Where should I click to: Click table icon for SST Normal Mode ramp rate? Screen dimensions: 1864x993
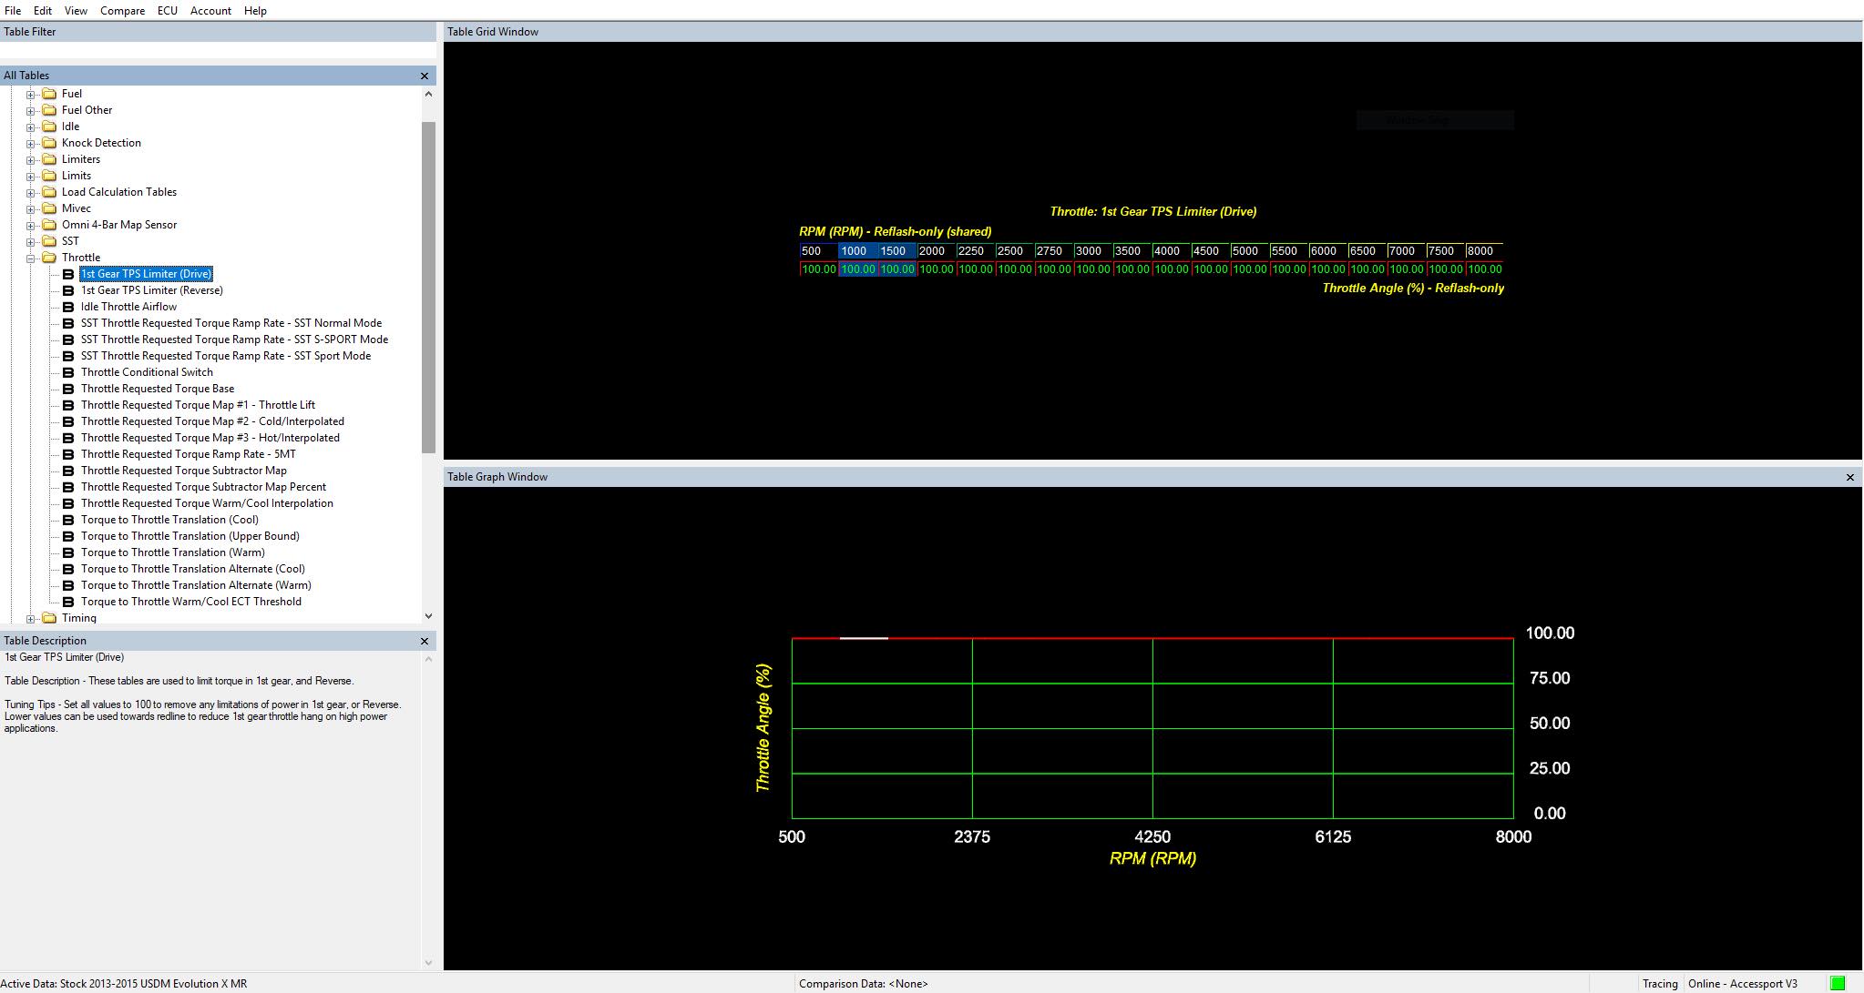[68, 323]
